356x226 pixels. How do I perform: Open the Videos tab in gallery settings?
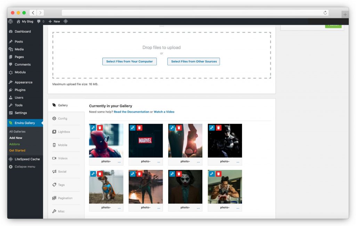(63, 158)
